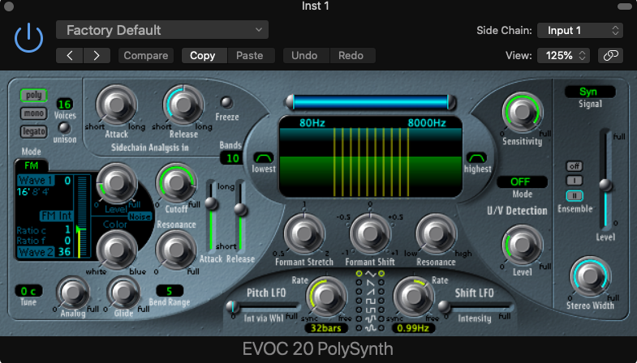The height and width of the screenshot is (363, 637).
Task: Toggle the unison button
Action: tap(64, 128)
